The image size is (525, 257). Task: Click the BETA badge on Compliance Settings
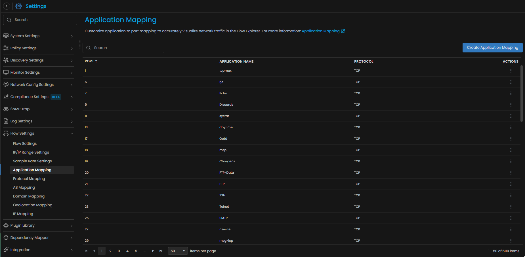point(56,97)
